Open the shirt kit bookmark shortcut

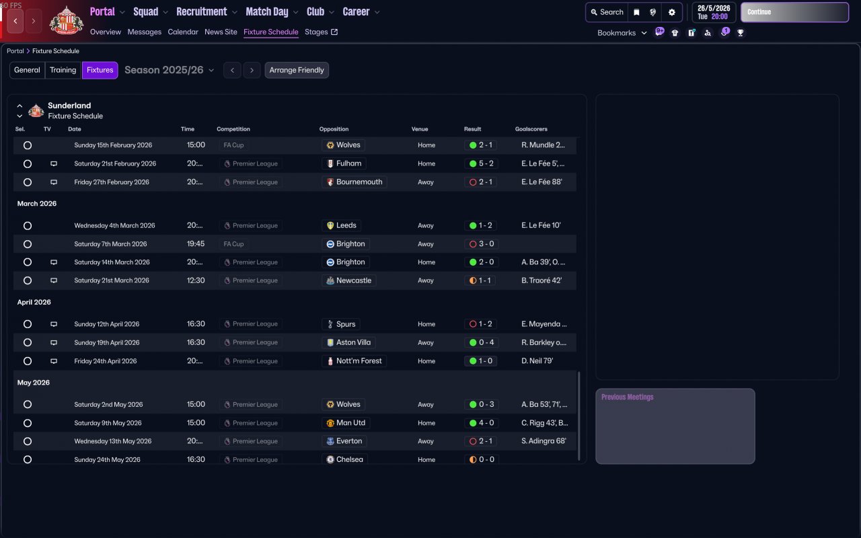[x=675, y=32]
